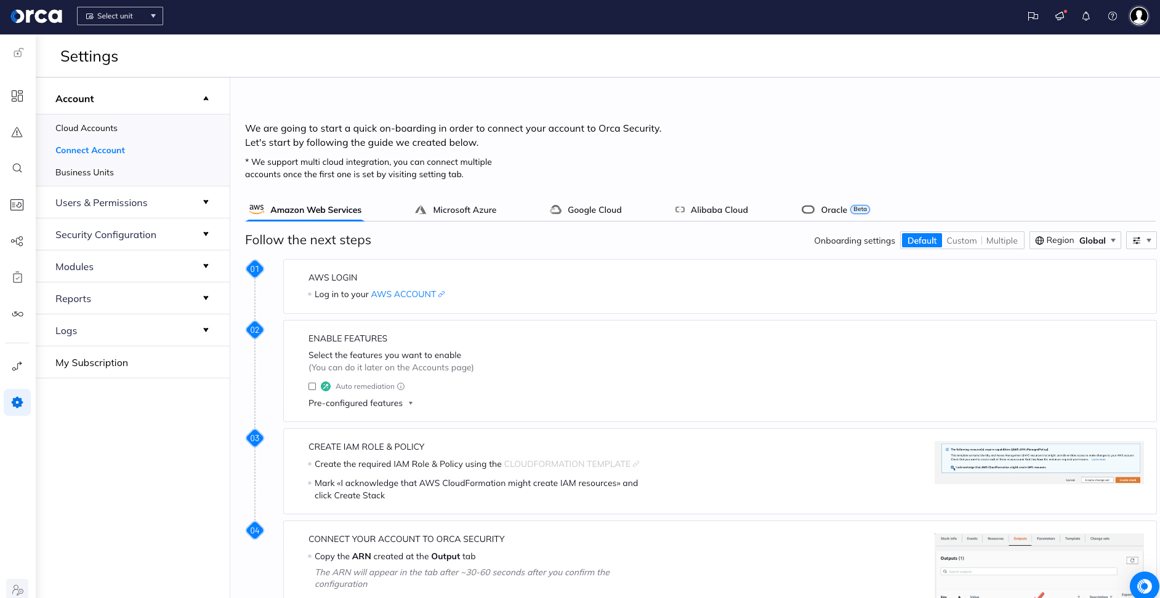Switch onboarding settings to Custom
The height and width of the screenshot is (598, 1160).
click(x=961, y=240)
